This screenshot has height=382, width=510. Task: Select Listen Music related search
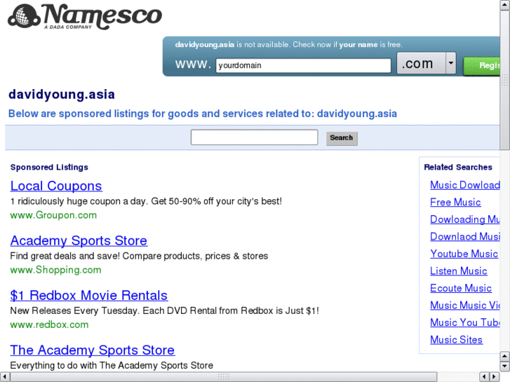point(458,271)
